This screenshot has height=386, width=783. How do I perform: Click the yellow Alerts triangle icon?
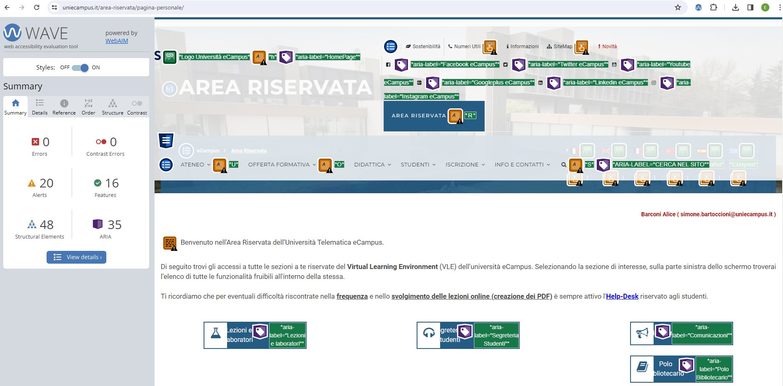(32, 183)
